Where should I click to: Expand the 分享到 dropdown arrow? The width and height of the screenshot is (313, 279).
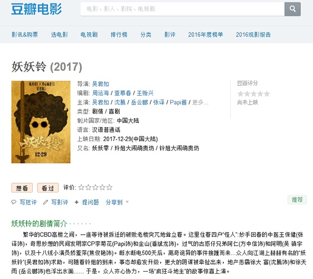point(127,202)
